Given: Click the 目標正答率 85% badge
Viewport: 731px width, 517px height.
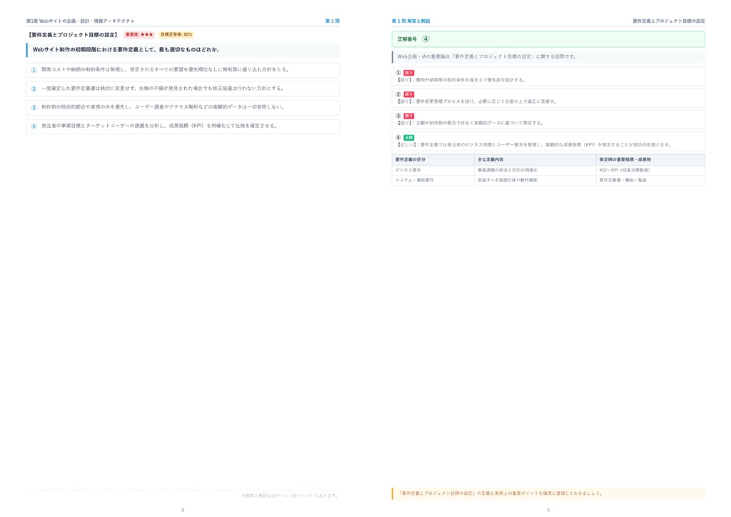Looking at the screenshot, I should [176, 34].
